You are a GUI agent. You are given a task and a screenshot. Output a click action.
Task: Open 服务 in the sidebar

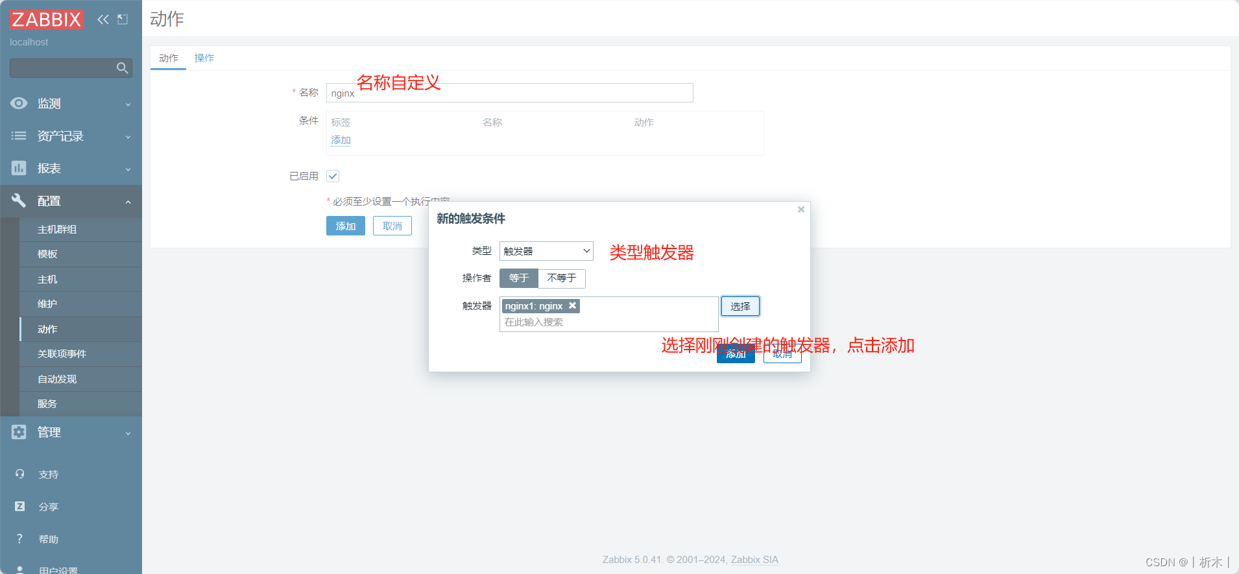tap(80, 404)
